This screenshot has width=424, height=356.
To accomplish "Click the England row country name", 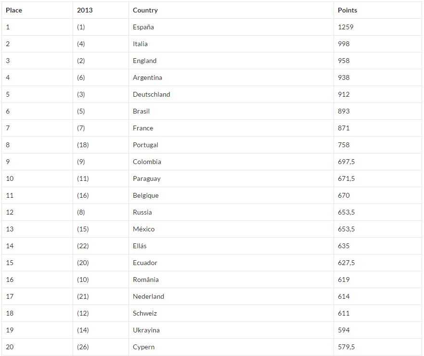I will pos(145,61).
